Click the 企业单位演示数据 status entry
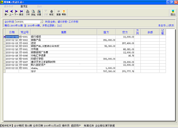 click(105, 126)
